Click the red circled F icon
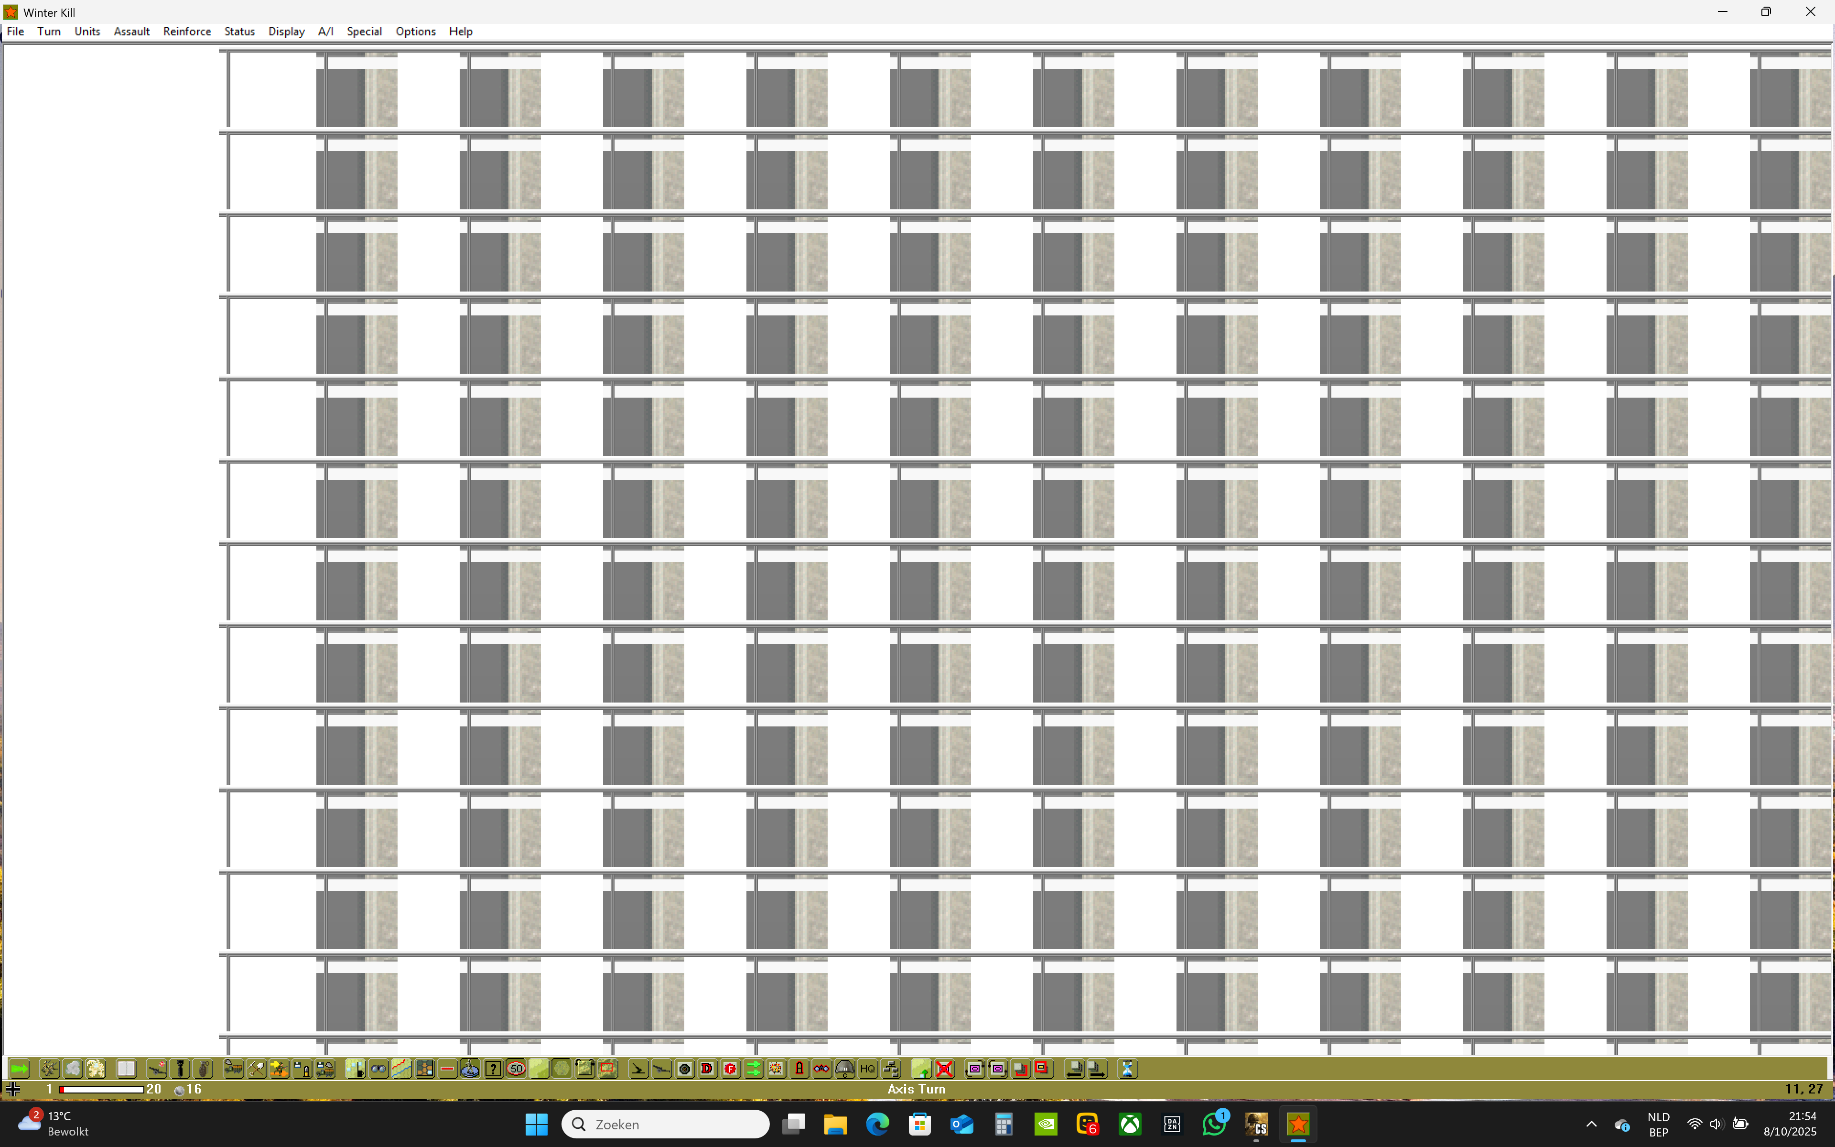This screenshot has width=1835, height=1147. 730,1069
